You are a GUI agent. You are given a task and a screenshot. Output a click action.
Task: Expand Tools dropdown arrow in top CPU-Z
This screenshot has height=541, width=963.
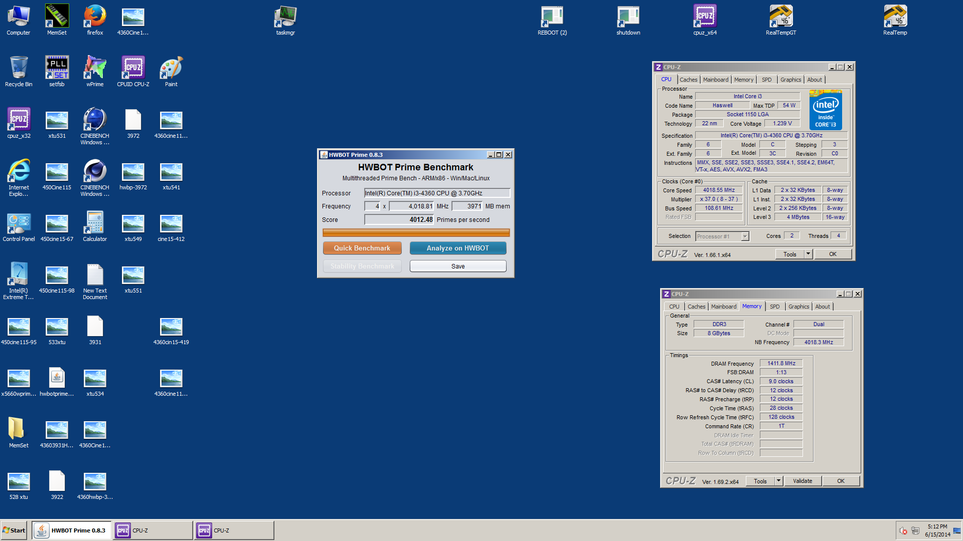(808, 254)
